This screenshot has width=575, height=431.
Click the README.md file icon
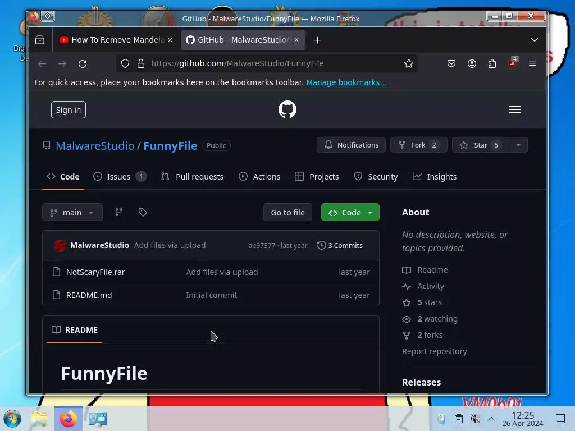[56, 295]
